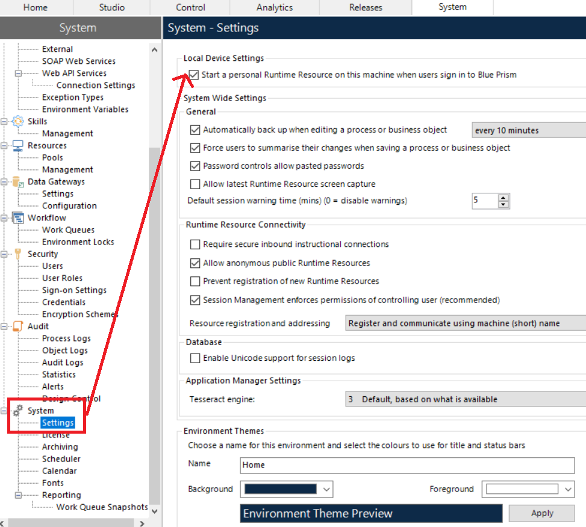Screen dimensions: 586x527
Task: Click the environment Name input field
Action: coord(407,466)
